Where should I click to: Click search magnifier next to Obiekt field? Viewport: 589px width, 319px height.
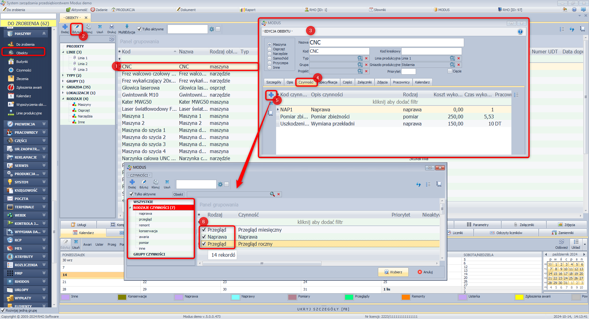tap(272, 194)
